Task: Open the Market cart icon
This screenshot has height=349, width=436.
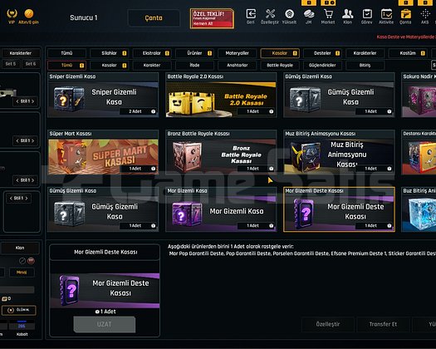Action: click(328, 14)
